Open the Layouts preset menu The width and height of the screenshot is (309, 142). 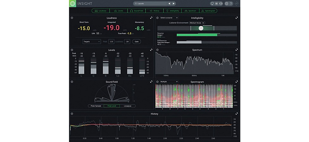150,3
